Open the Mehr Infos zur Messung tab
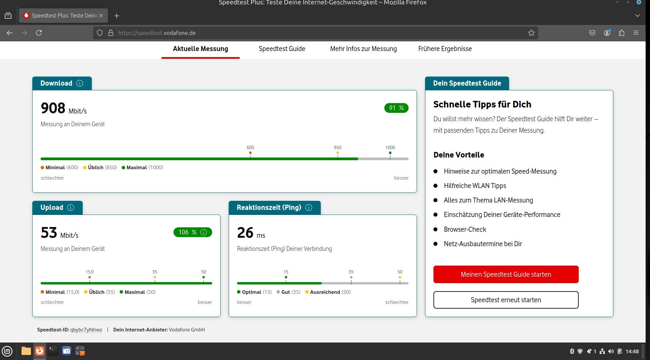650x360 pixels. pyautogui.click(x=364, y=49)
